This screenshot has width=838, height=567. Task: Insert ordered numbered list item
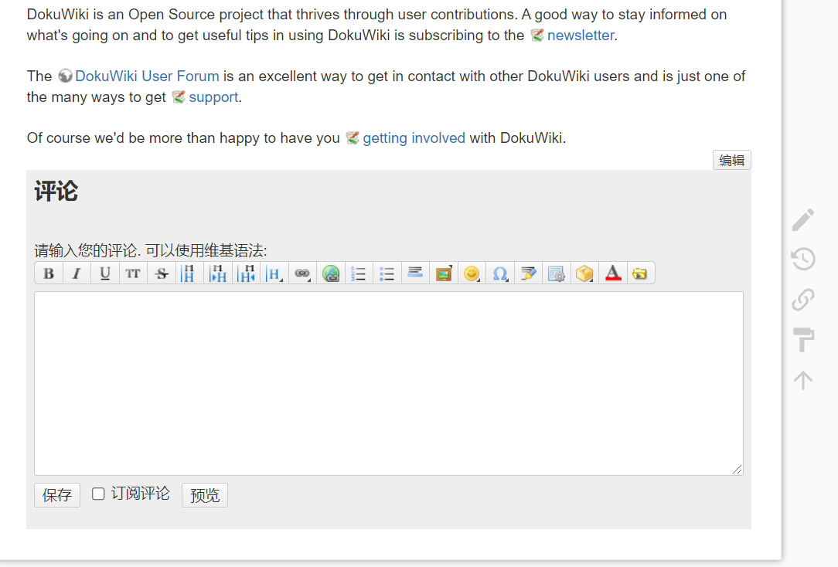tap(359, 273)
